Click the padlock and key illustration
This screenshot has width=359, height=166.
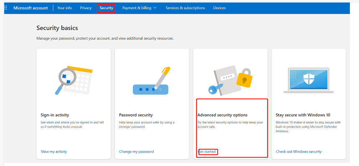coord(230,80)
